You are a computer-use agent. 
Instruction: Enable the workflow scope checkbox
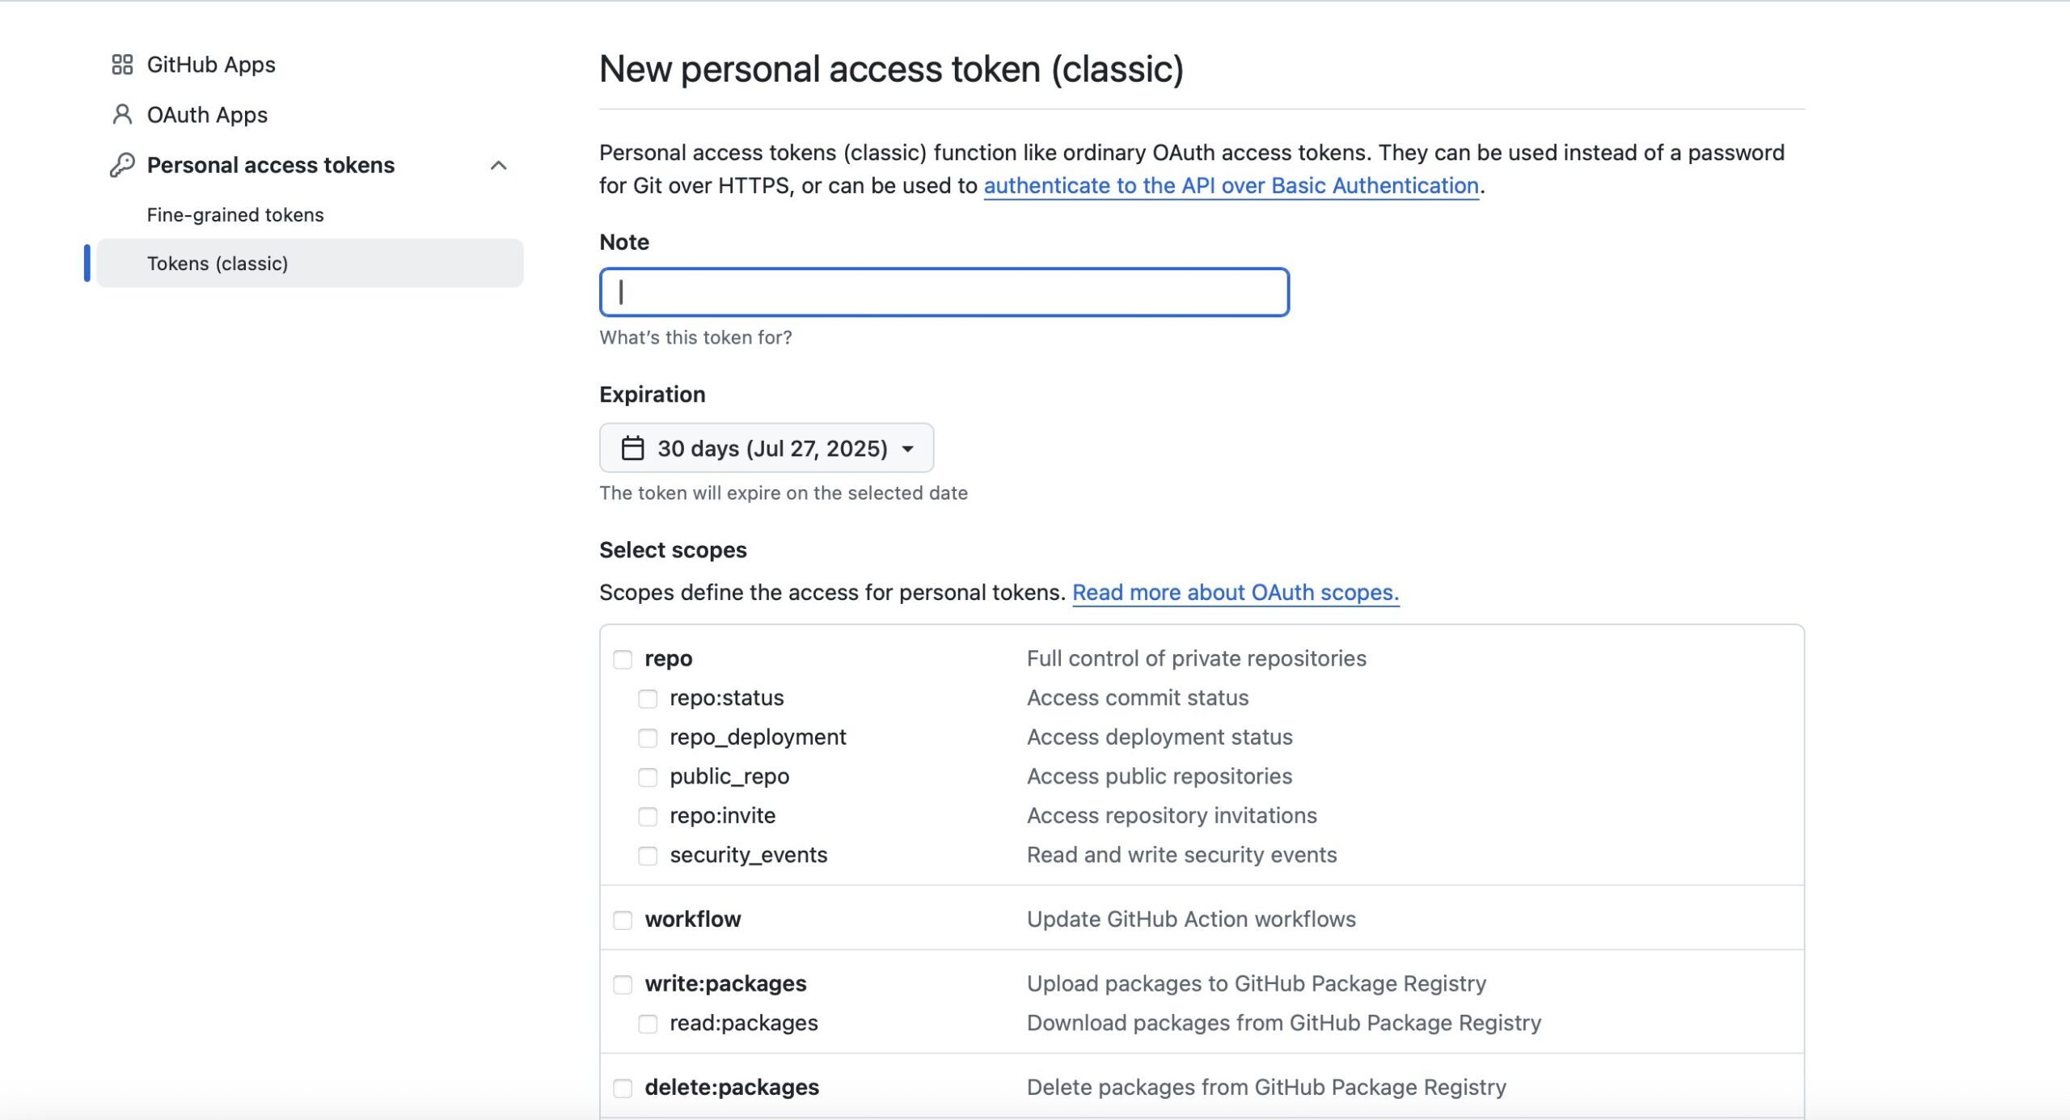point(623,920)
